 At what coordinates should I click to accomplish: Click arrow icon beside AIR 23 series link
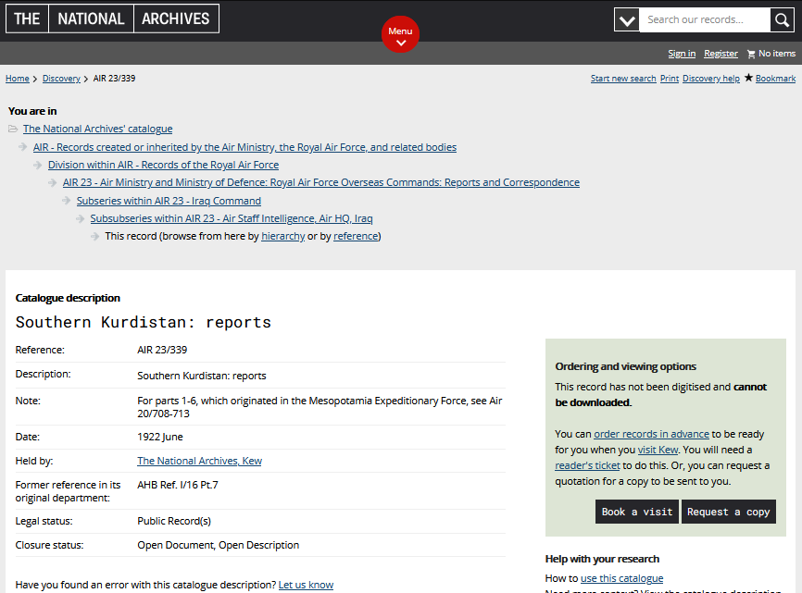pyautogui.click(x=52, y=182)
